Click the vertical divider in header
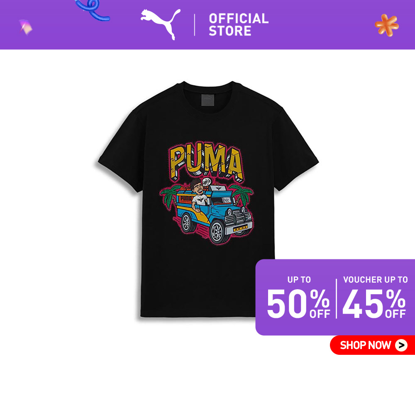This screenshot has width=415, height=415. pos(195,25)
